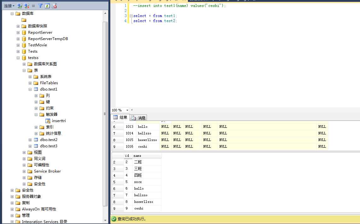
Task: Click the 视图 folder icon
Action: point(30,152)
